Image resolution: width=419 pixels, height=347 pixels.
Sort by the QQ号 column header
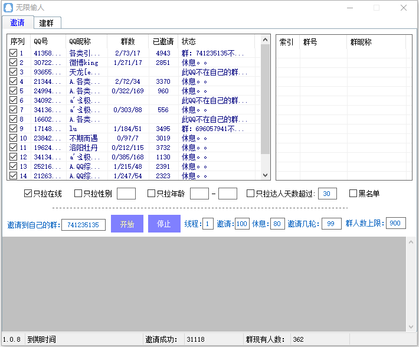(48, 41)
